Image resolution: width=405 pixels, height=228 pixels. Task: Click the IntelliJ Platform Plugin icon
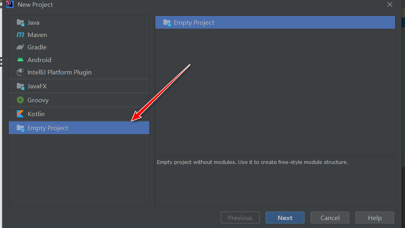coord(20,72)
